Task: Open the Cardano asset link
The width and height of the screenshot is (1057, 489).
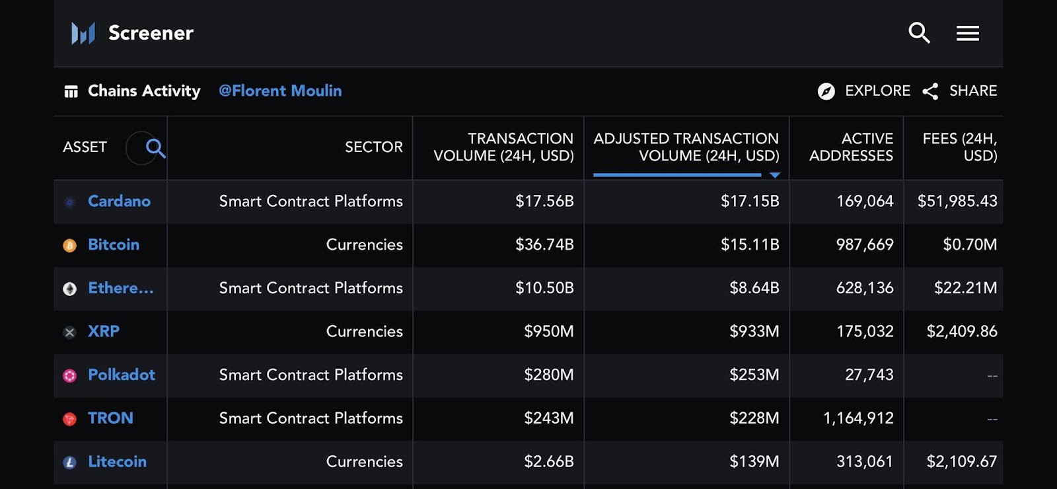Action: [x=119, y=201]
